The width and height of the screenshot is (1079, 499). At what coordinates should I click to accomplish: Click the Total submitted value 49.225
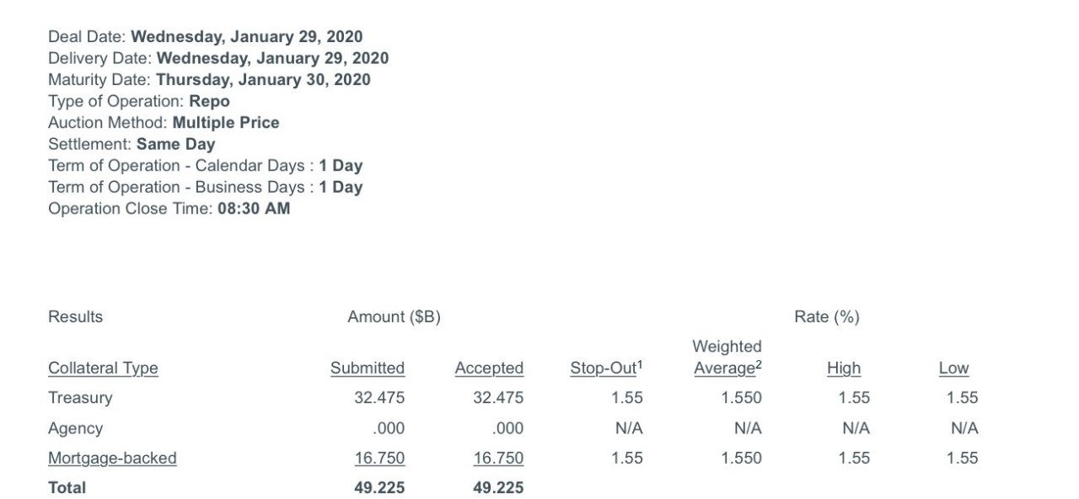[x=379, y=487]
